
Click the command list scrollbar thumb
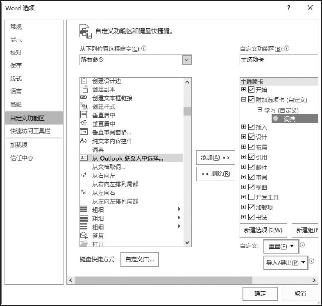coord(187,111)
